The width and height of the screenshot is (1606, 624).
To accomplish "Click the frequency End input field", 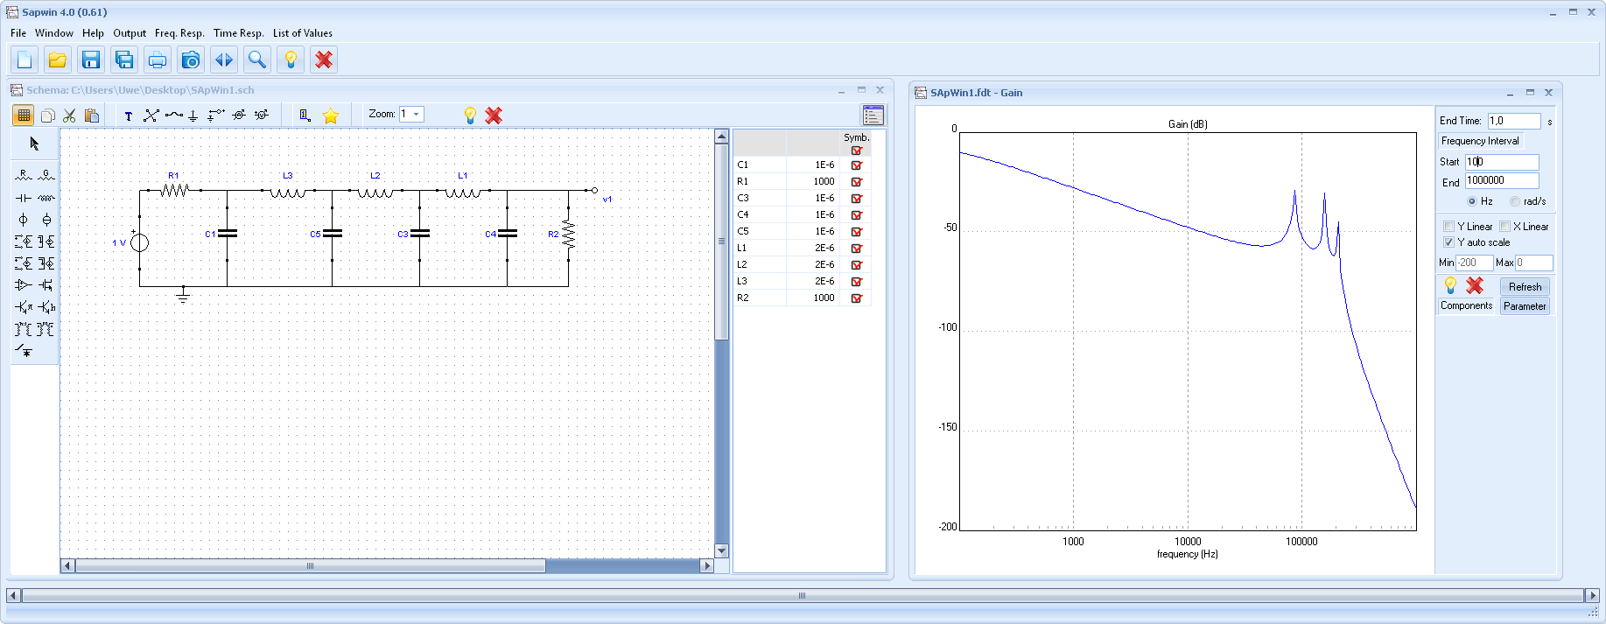I will (1502, 180).
